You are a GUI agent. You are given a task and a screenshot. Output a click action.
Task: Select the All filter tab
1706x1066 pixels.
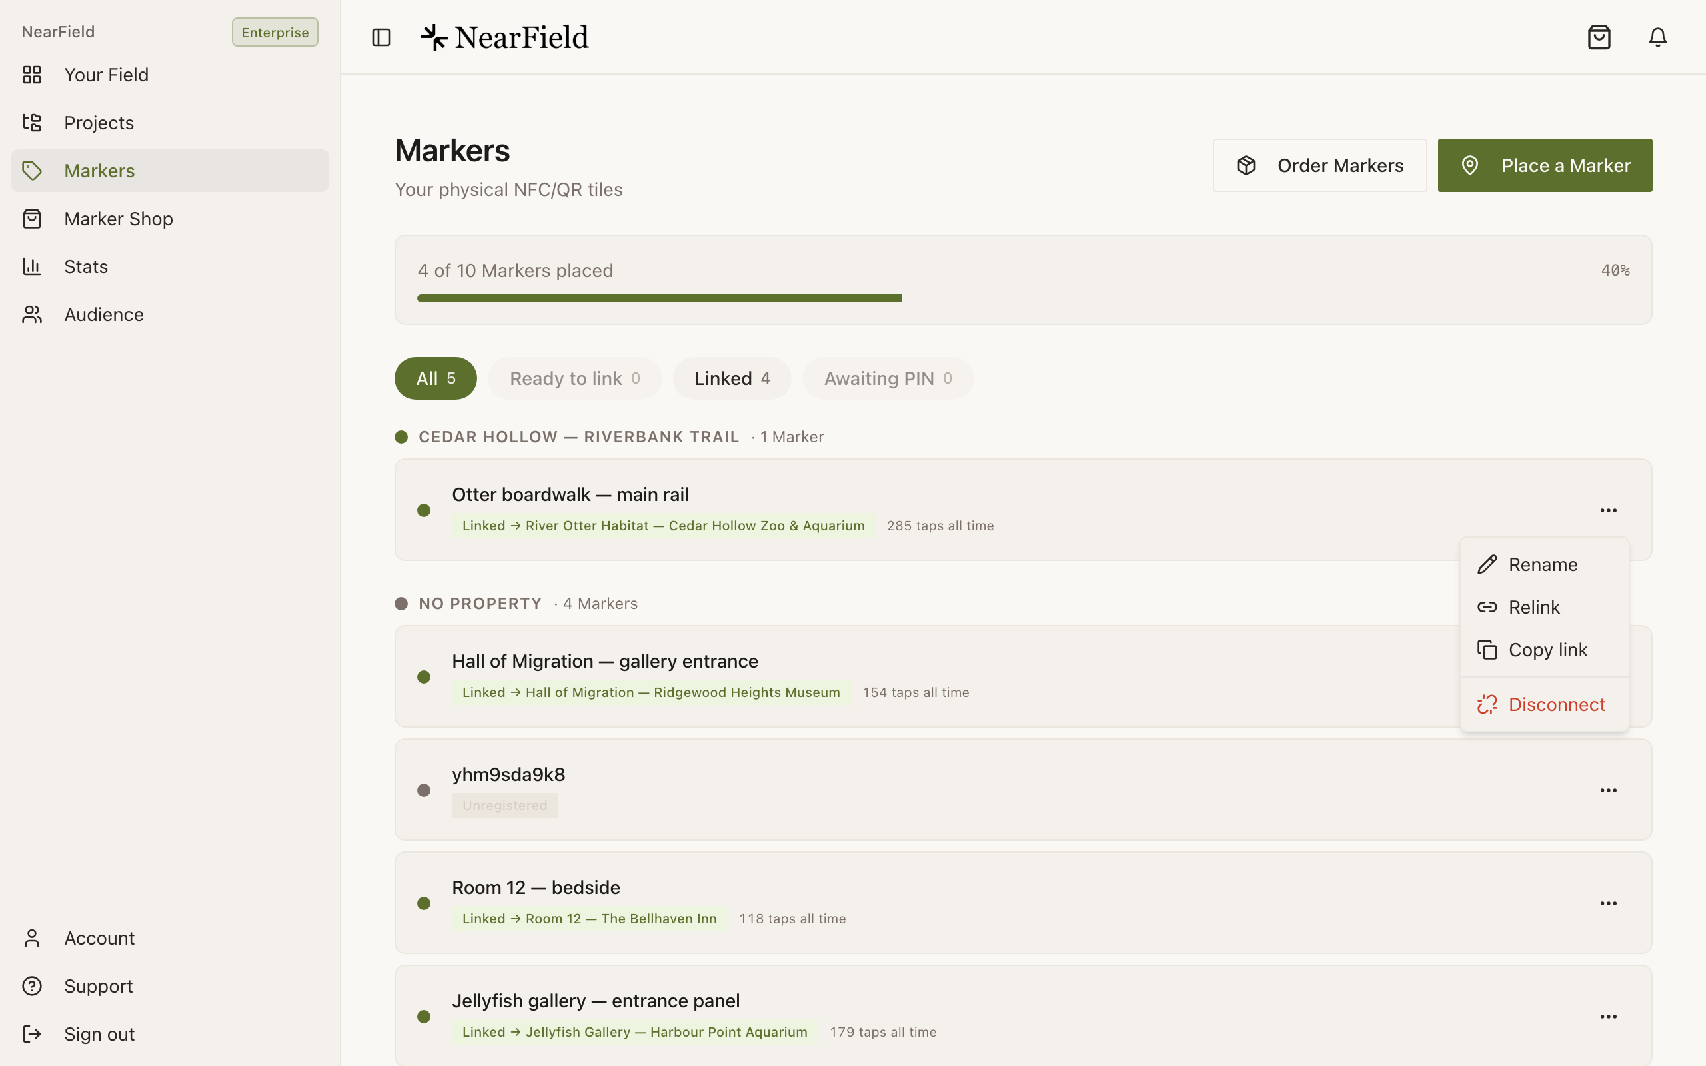coord(436,378)
